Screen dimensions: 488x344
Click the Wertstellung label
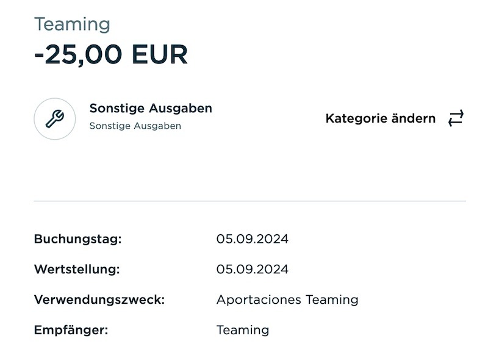77,270
